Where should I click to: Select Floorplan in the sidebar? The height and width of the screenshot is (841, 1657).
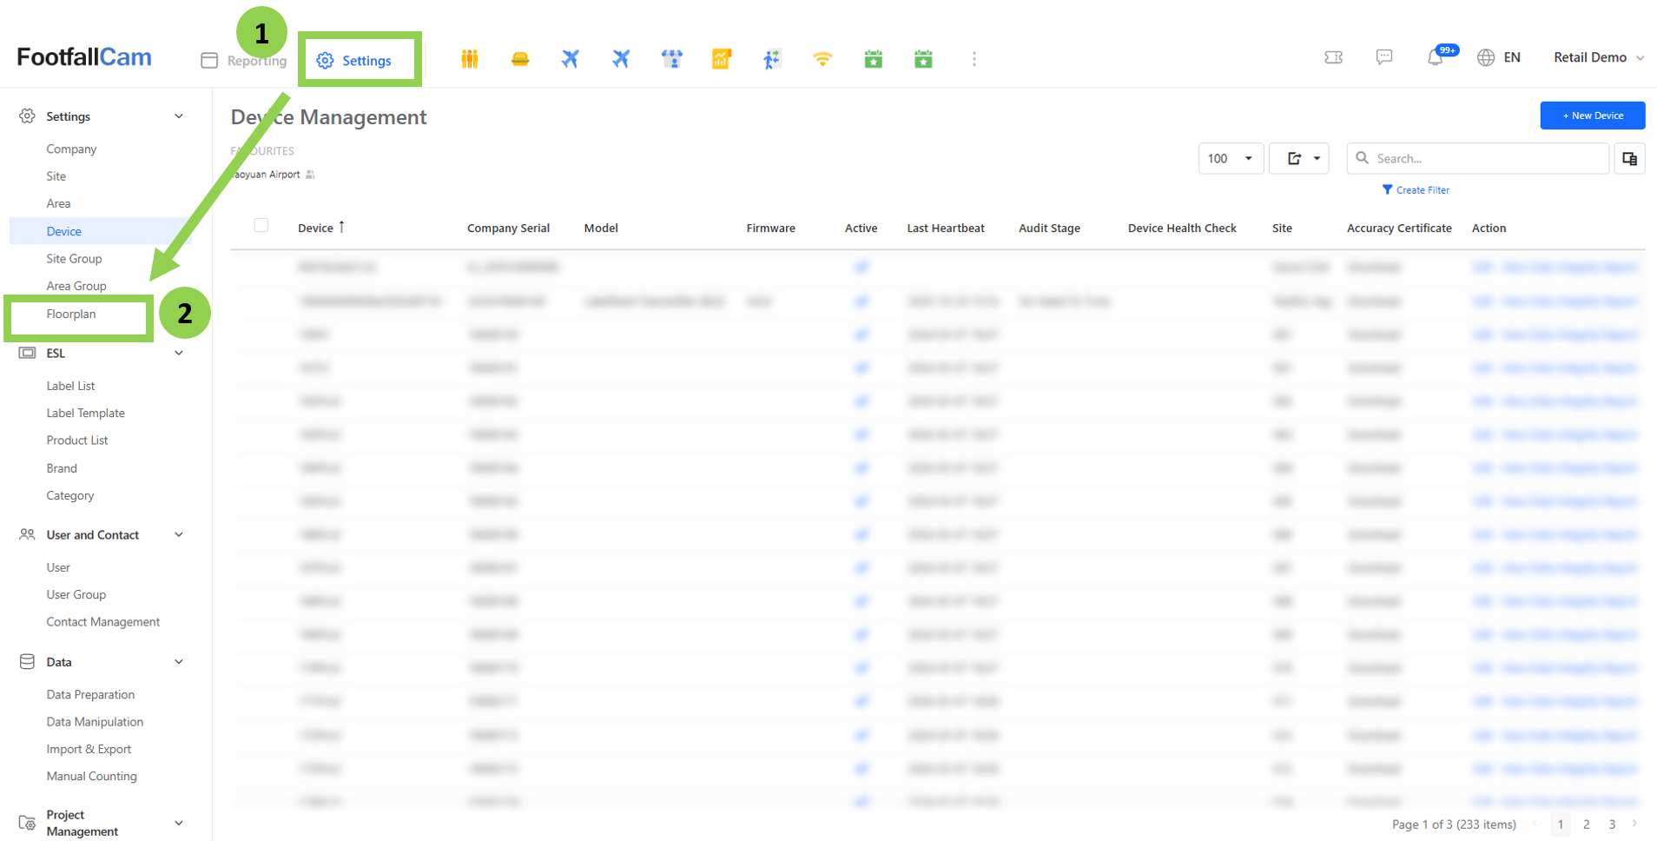(x=71, y=315)
